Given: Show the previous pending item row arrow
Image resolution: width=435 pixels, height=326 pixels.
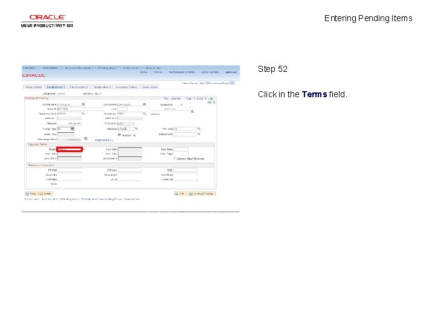Looking at the screenshot, I should pos(194,98).
